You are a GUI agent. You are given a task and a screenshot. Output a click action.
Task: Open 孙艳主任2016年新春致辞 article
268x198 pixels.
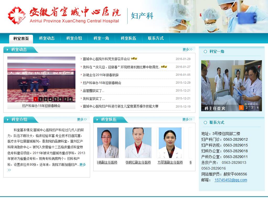101,75
